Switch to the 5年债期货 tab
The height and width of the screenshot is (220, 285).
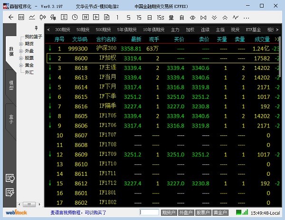[x=127, y=29]
